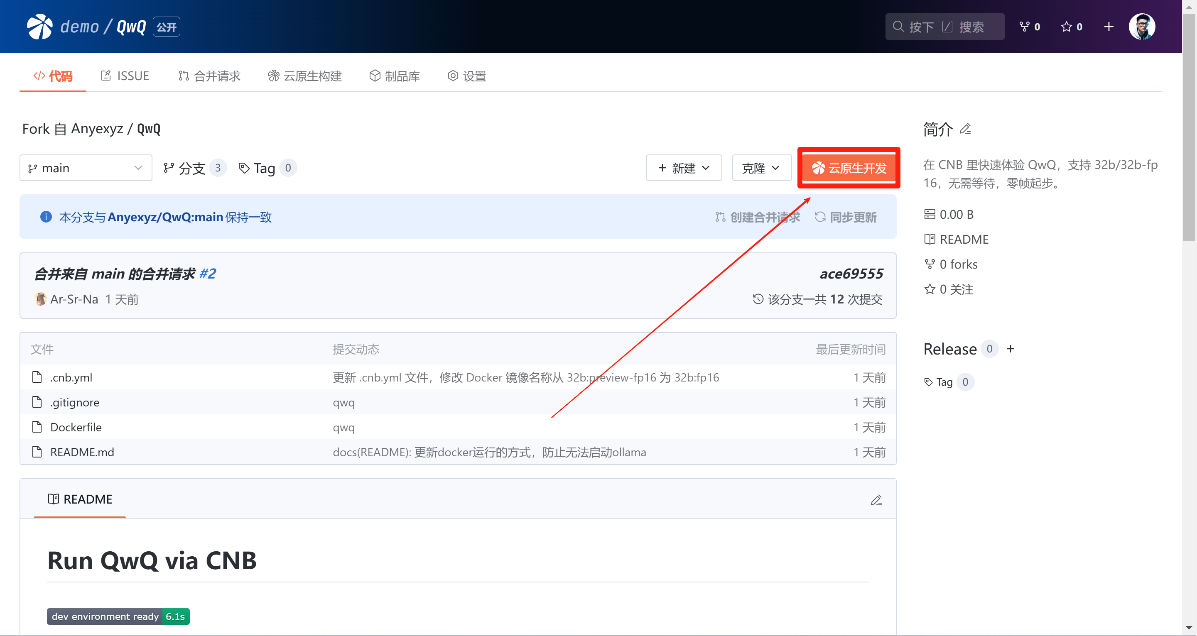This screenshot has height=636, width=1197.
Task: Click the file icon next to Dockerfile
Action: click(x=37, y=426)
